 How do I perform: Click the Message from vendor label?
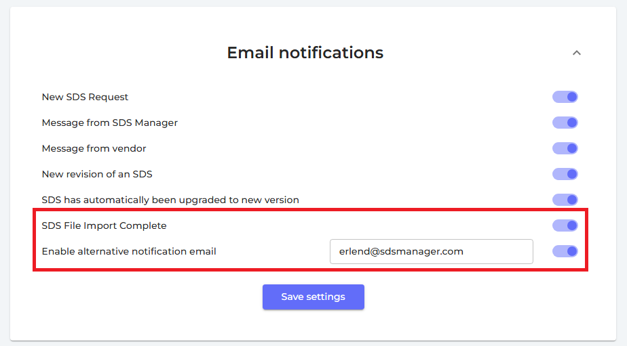click(x=94, y=148)
